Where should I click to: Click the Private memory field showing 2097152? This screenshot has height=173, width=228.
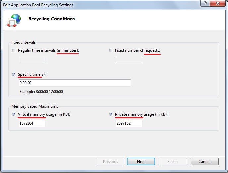(x=129, y=123)
